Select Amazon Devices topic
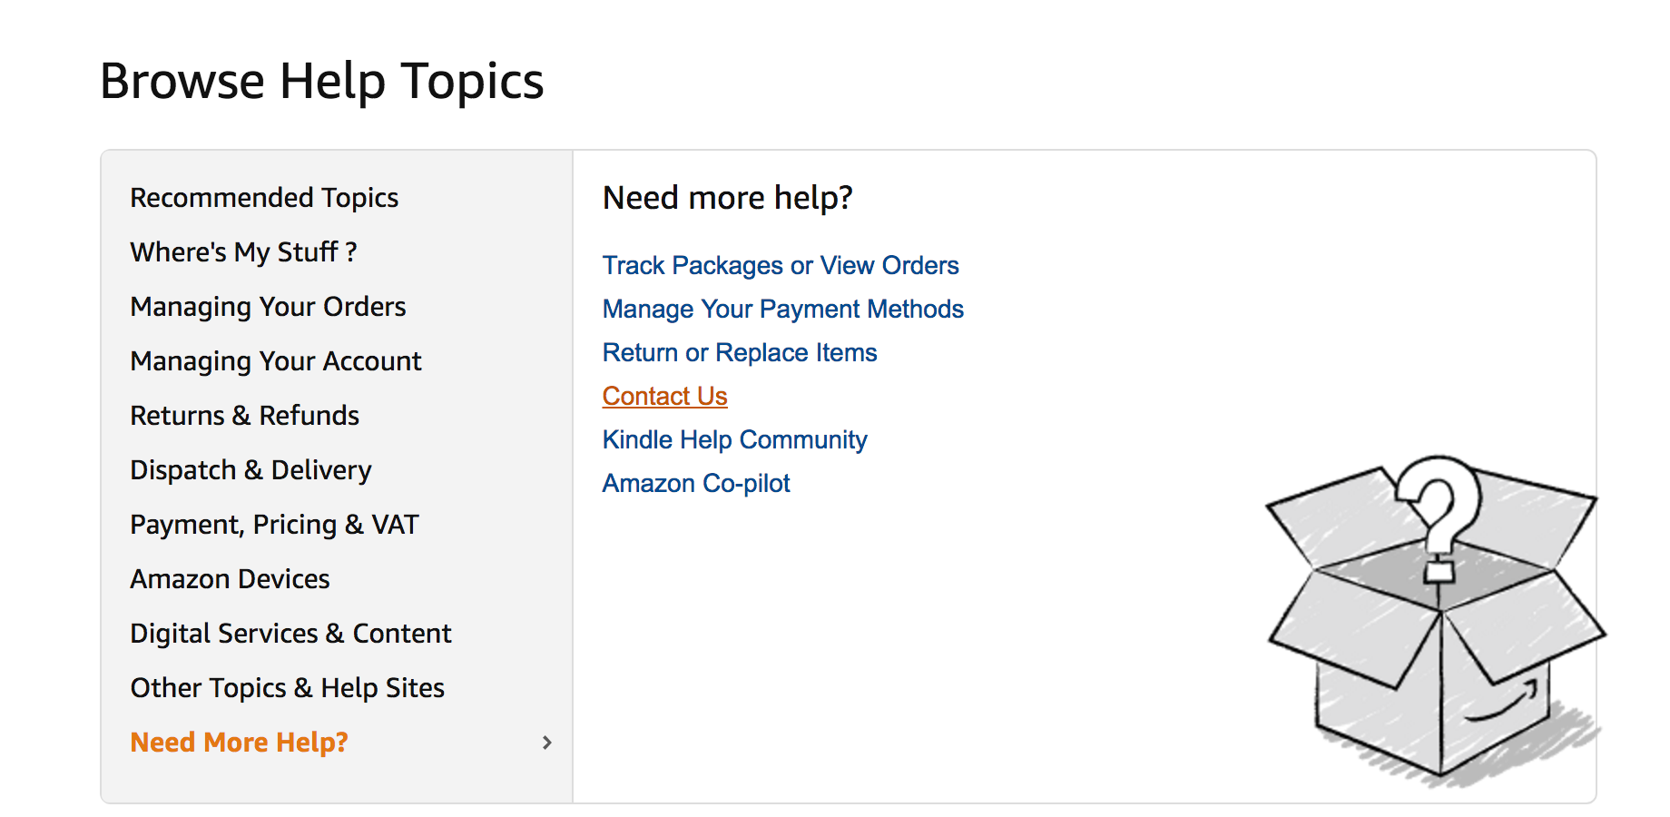This screenshot has height=817, width=1670. coord(230,579)
